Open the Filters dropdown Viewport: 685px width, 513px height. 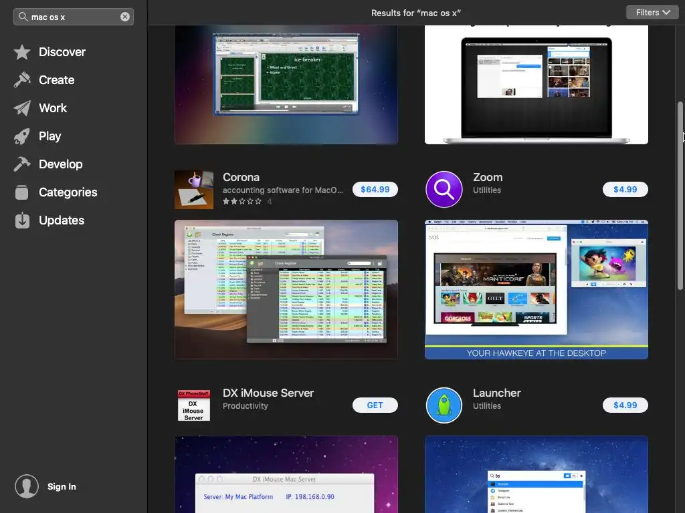[x=652, y=13]
